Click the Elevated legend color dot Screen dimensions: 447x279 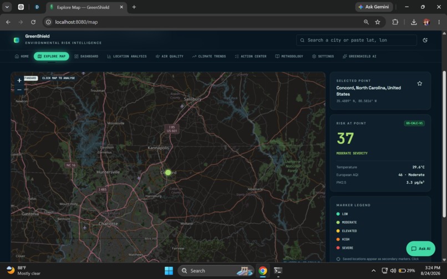[x=338, y=231]
